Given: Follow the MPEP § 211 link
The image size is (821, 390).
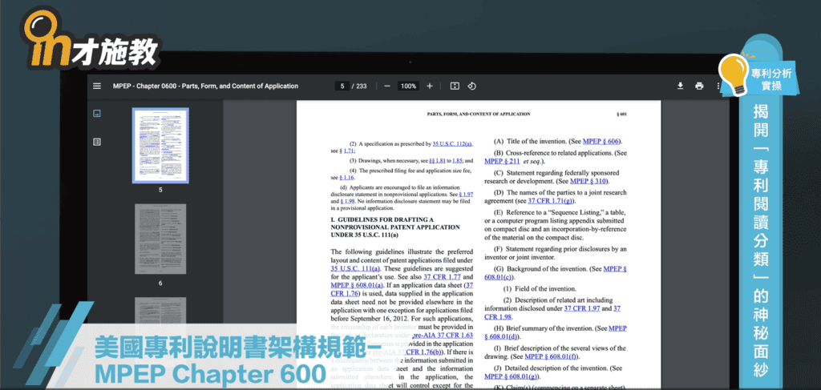Looking at the screenshot, I should tap(502, 161).
